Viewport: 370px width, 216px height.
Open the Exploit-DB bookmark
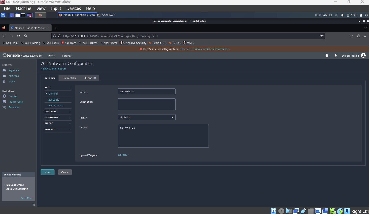(x=157, y=43)
